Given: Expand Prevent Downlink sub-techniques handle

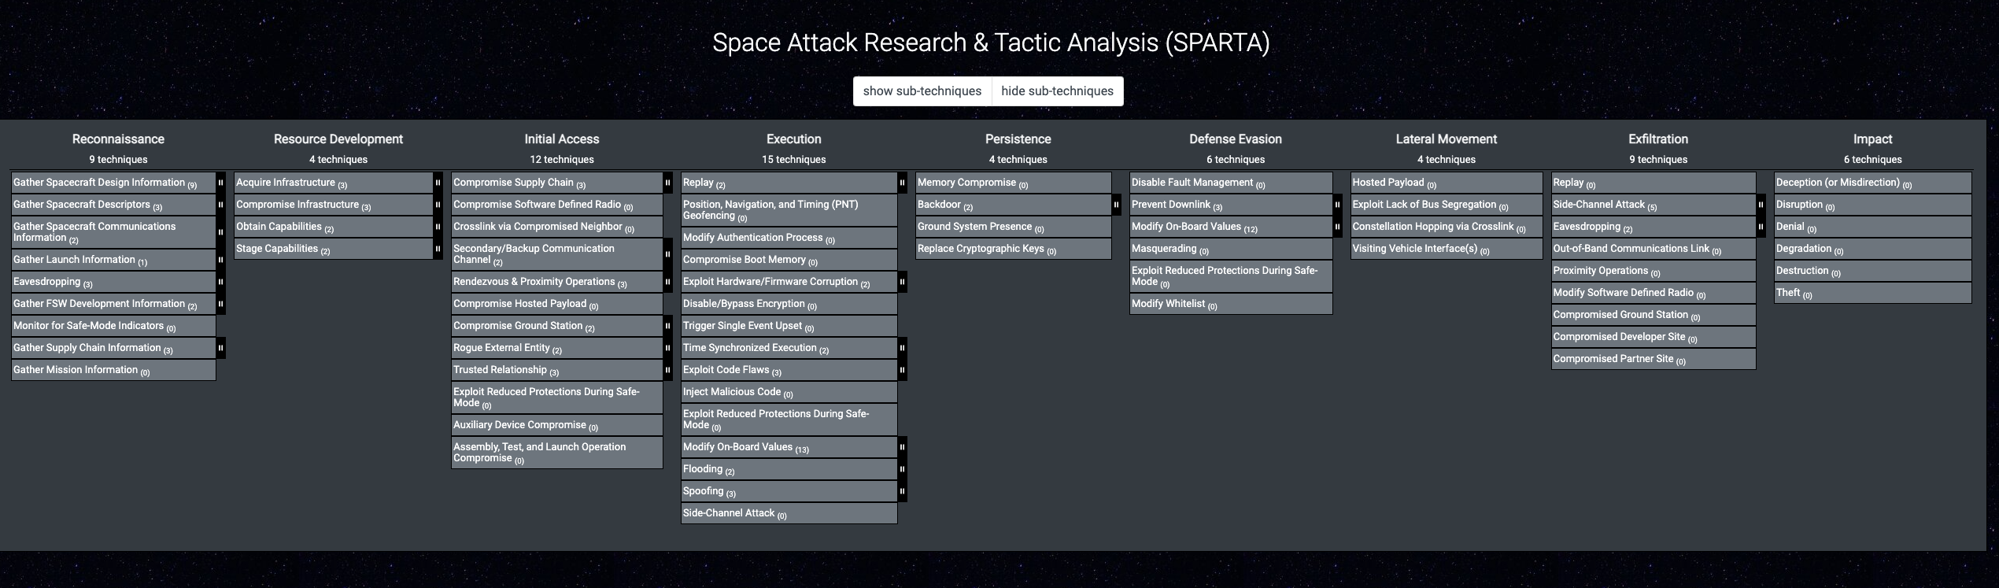Looking at the screenshot, I should click(1337, 205).
